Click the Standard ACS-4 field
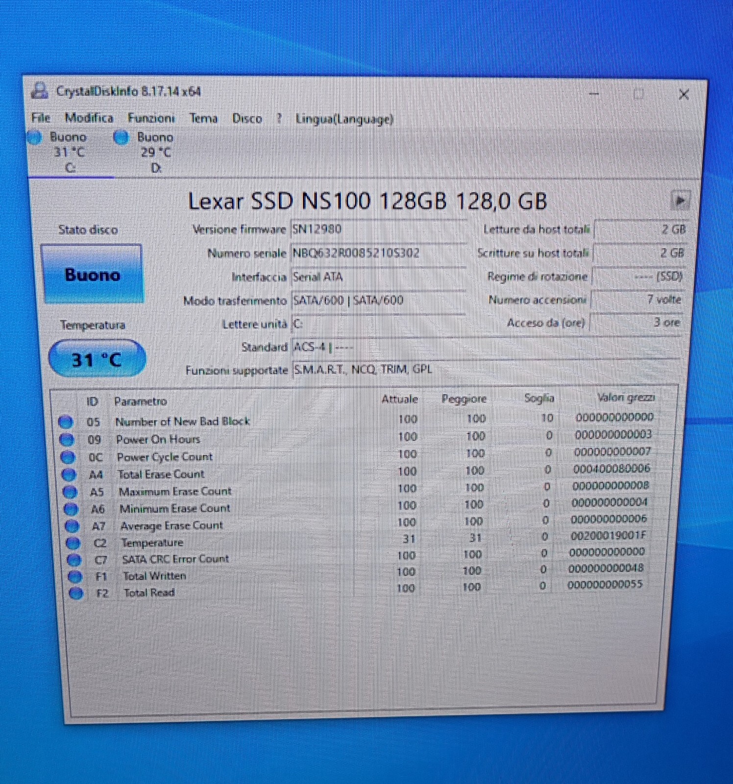The width and height of the screenshot is (733, 784). (x=486, y=347)
